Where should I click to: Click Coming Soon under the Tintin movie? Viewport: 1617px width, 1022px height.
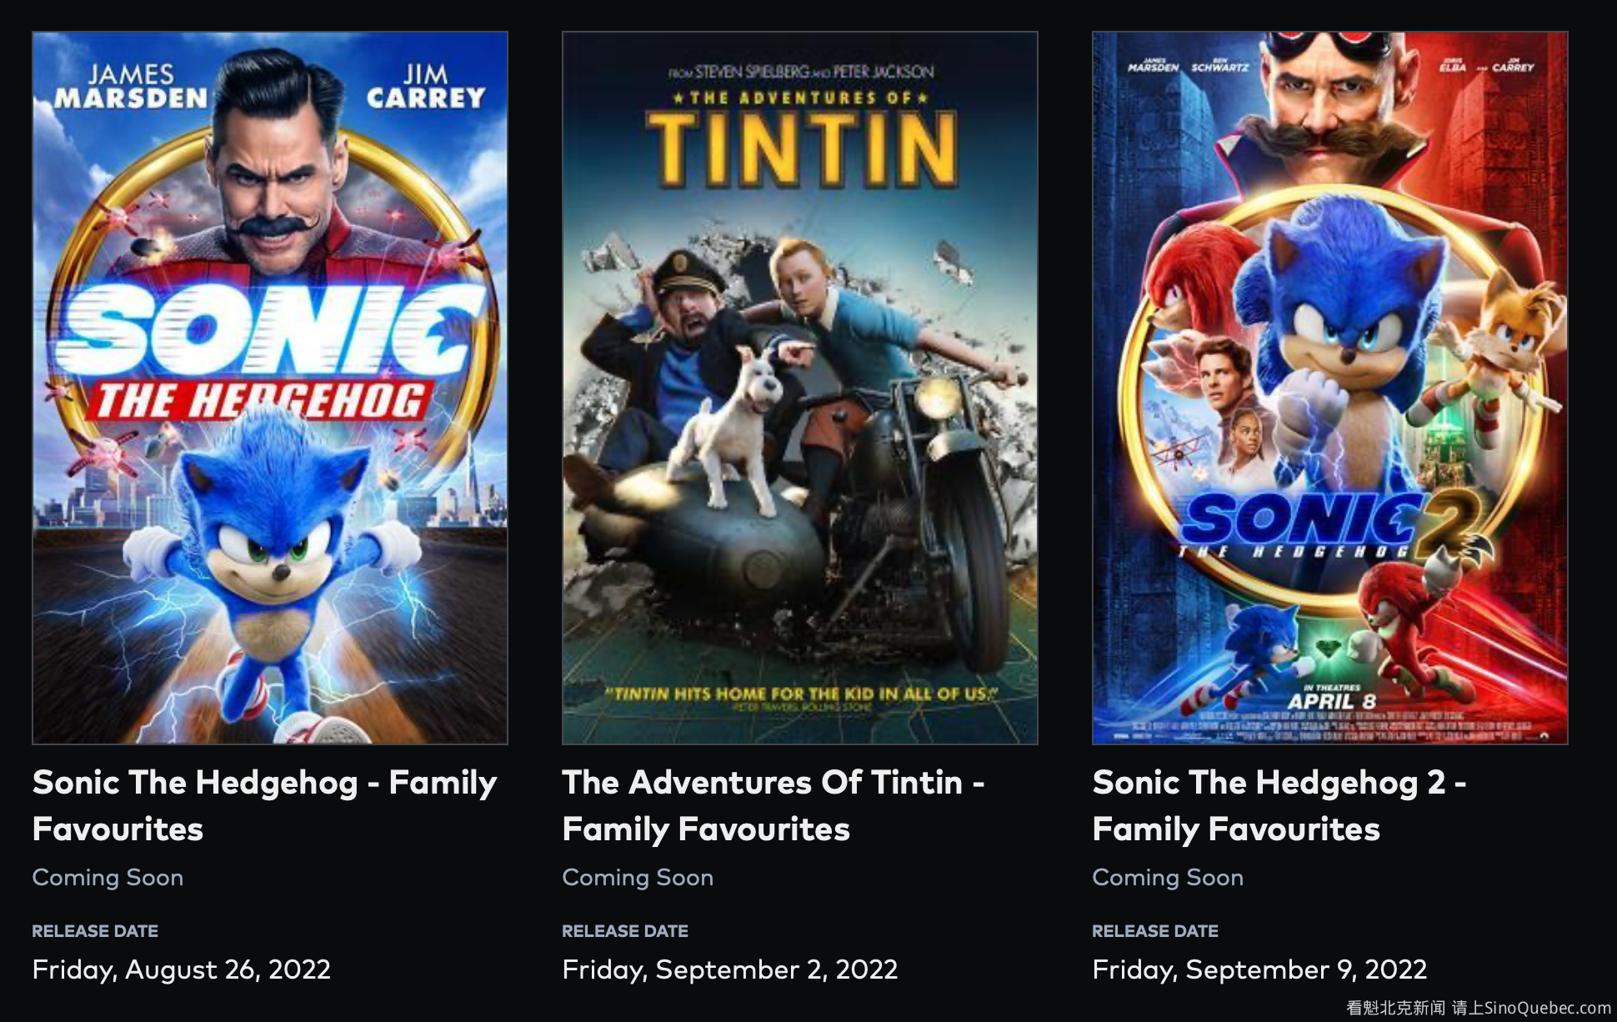pyautogui.click(x=638, y=878)
